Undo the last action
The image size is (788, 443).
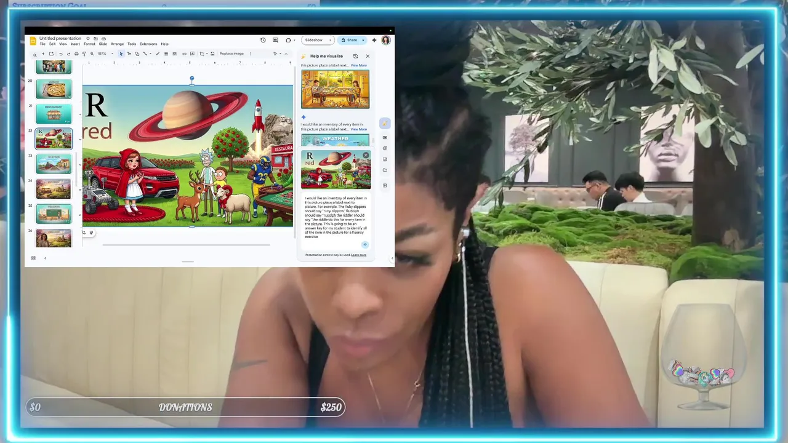[61, 54]
